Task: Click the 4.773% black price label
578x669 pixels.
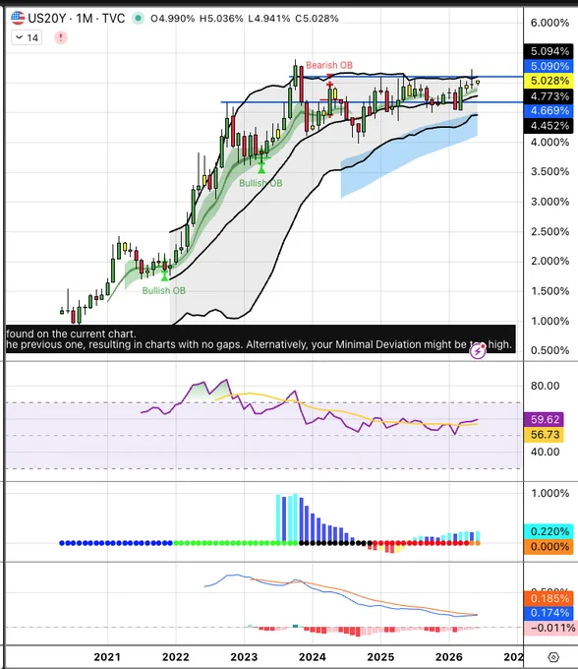Action: point(549,96)
